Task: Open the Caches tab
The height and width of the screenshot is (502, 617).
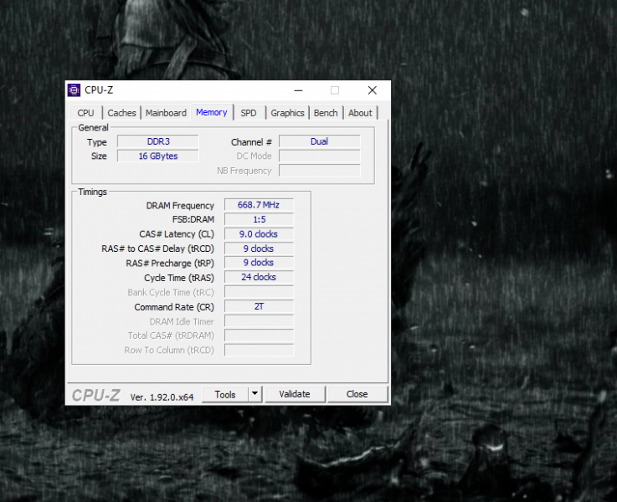Action: (x=121, y=113)
